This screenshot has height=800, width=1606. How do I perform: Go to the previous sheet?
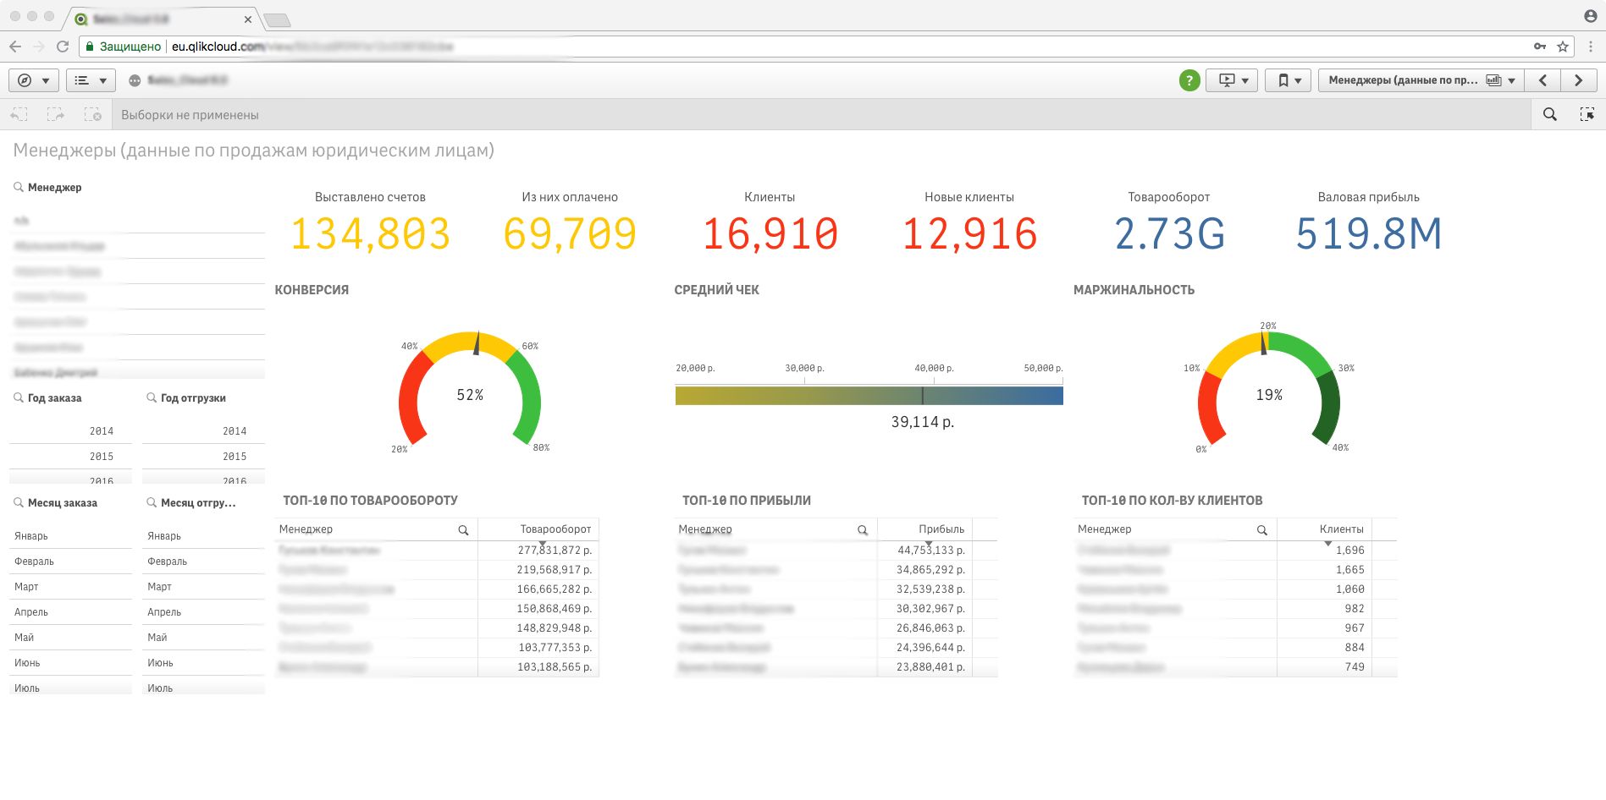(x=1543, y=80)
